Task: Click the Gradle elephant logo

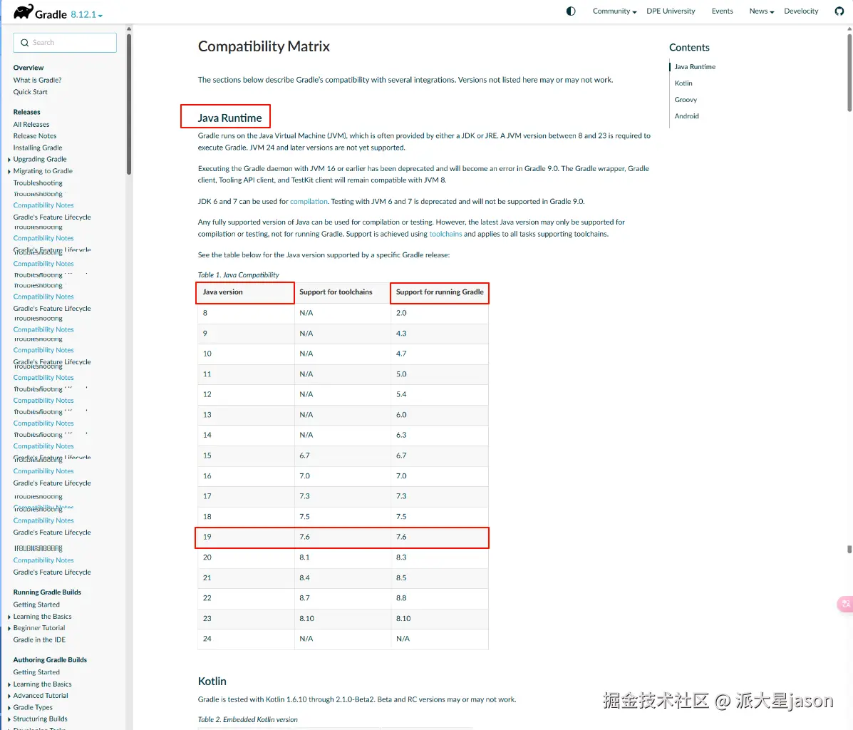Action: pyautogui.click(x=23, y=11)
